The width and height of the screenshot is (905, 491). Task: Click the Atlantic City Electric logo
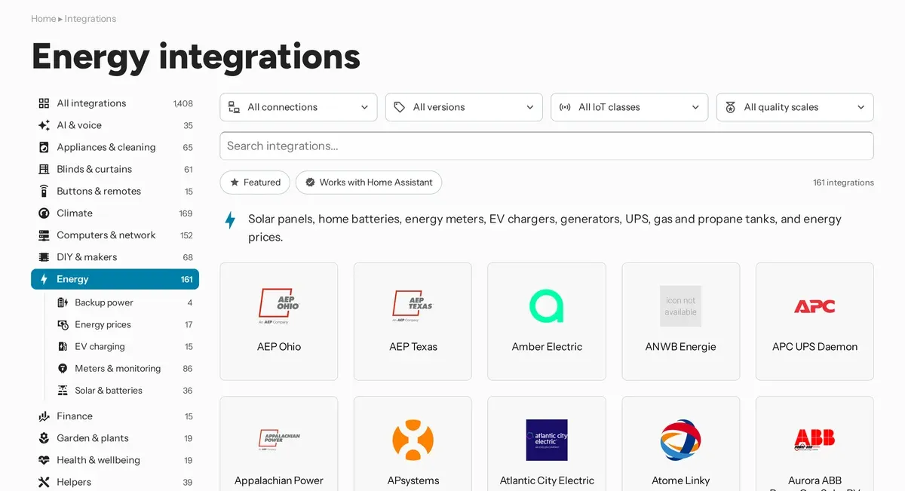coord(547,440)
